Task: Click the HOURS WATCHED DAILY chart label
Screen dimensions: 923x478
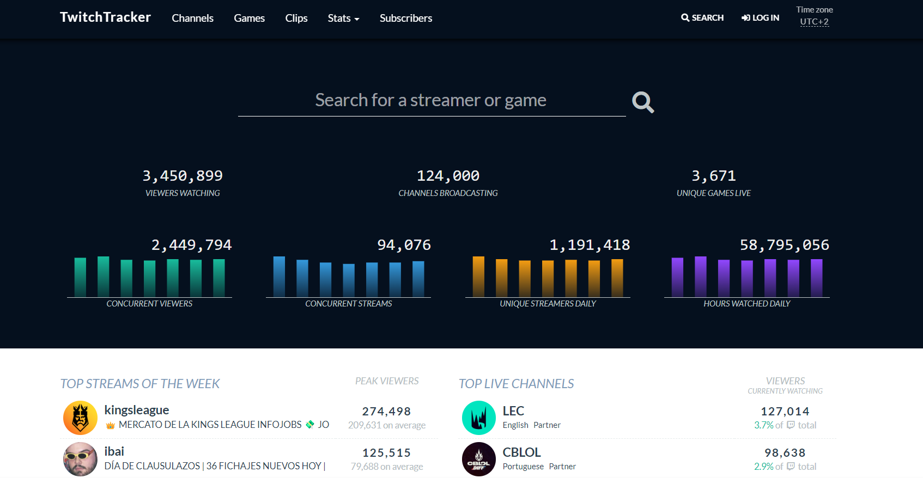Action: (x=747, y=304)
